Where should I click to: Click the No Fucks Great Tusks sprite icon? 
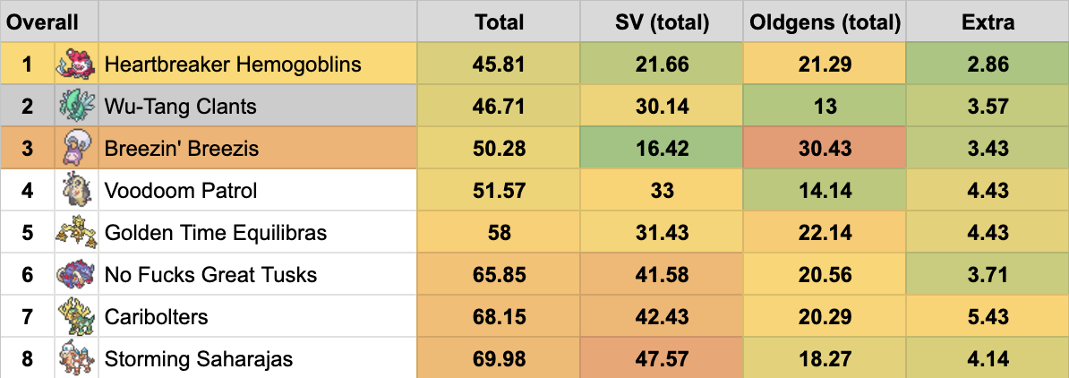click(x=76, y=274)
